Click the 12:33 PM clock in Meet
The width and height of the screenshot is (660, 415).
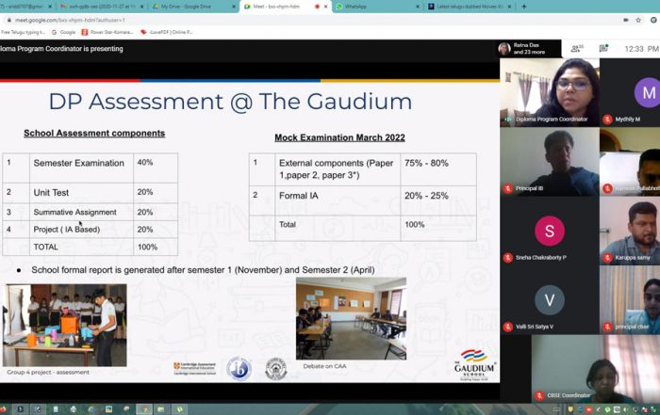pyautogui.click(x=641, y=49)
